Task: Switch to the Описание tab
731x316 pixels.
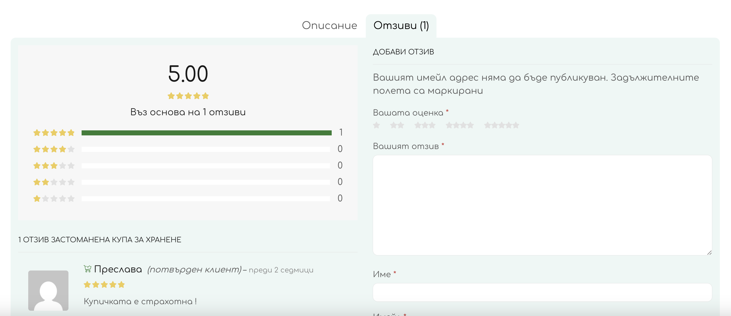Action: point(329,25)
